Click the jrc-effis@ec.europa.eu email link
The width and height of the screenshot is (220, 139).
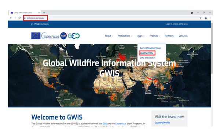40,24
